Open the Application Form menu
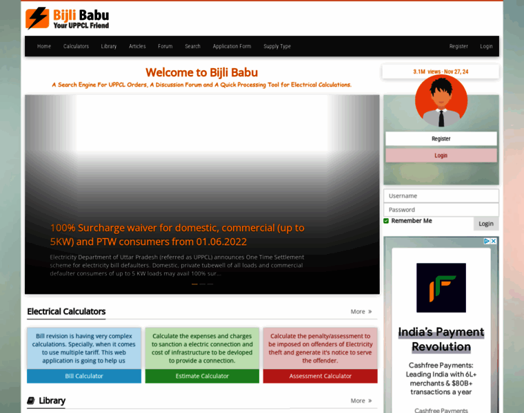524x413 pixels. pyautogui.click(x=232, y=46)
